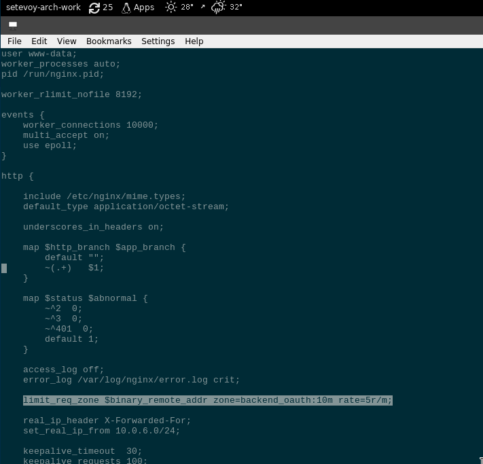The width and height of the screenshot is (483, 464).
Task: Click the 32° forecast temperature
Action: [x=236, y=7]
